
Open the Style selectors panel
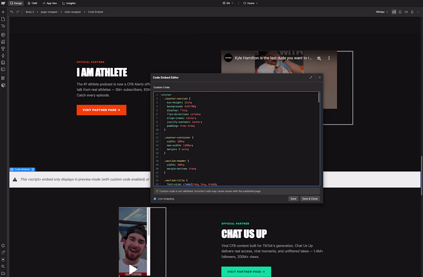point(3,49)
